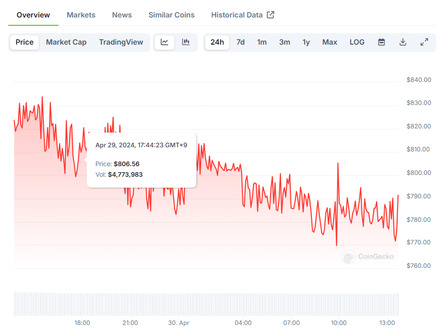Switch to the Markets tab
Viewport: 439px width, 330px height.
pyautogui.click(x=81, y=15)
